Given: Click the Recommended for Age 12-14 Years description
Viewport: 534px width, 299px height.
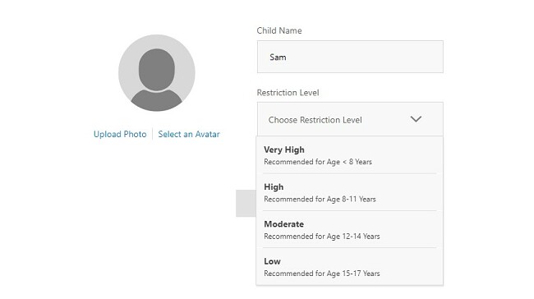Looking at the screenshot, I should pos(322,236).
